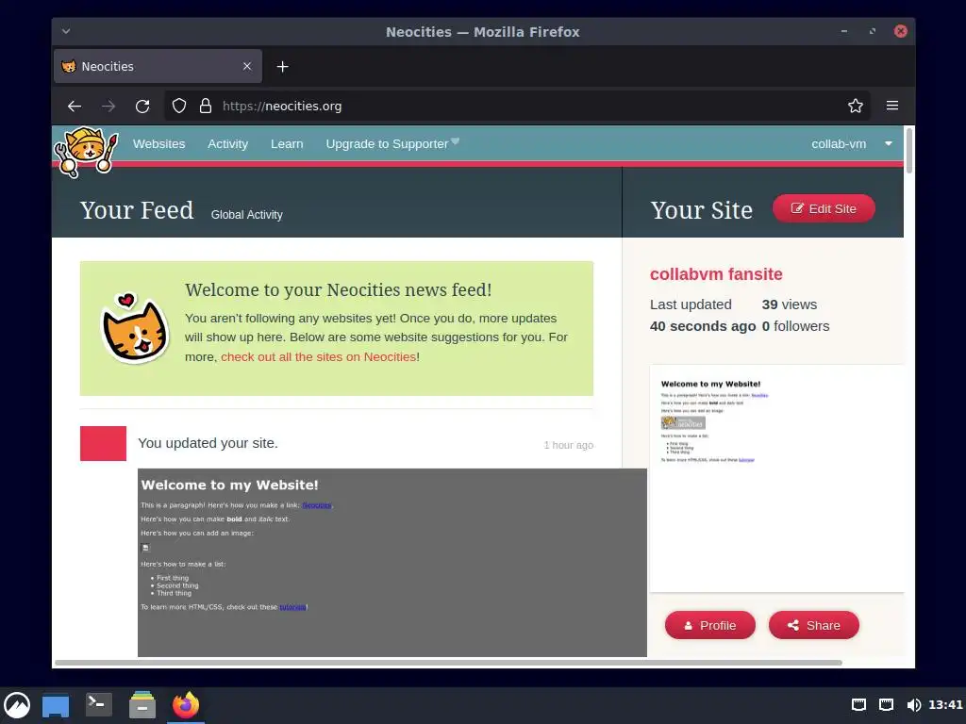Click the first network tray icon
This screenshot has height=724, width=966.
858,704
